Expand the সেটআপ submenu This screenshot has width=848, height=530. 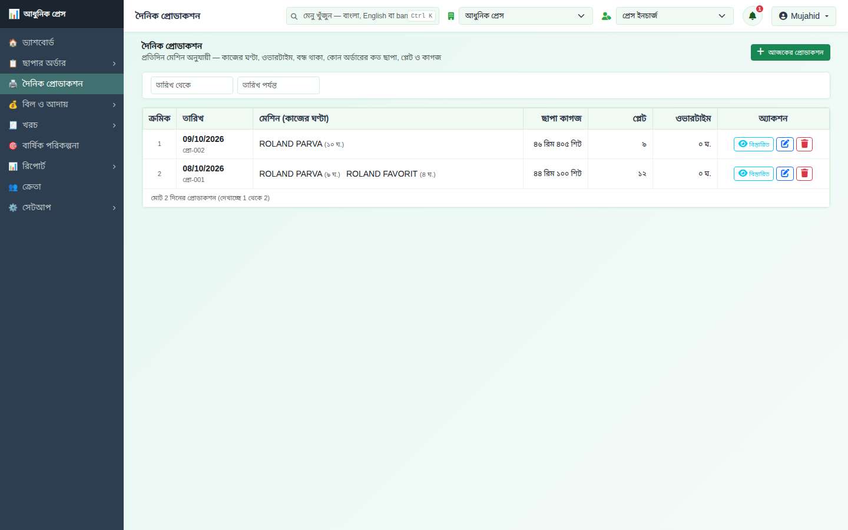(x=62, y=207)
